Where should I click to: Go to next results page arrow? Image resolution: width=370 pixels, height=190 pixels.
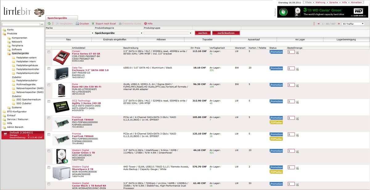pyautogui.click(x=339, y=24)
